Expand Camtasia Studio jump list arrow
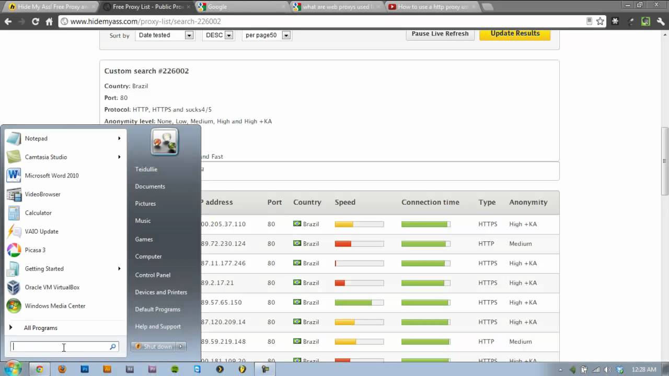This screenshot has height=376, width=669. (x=119, y=157)
